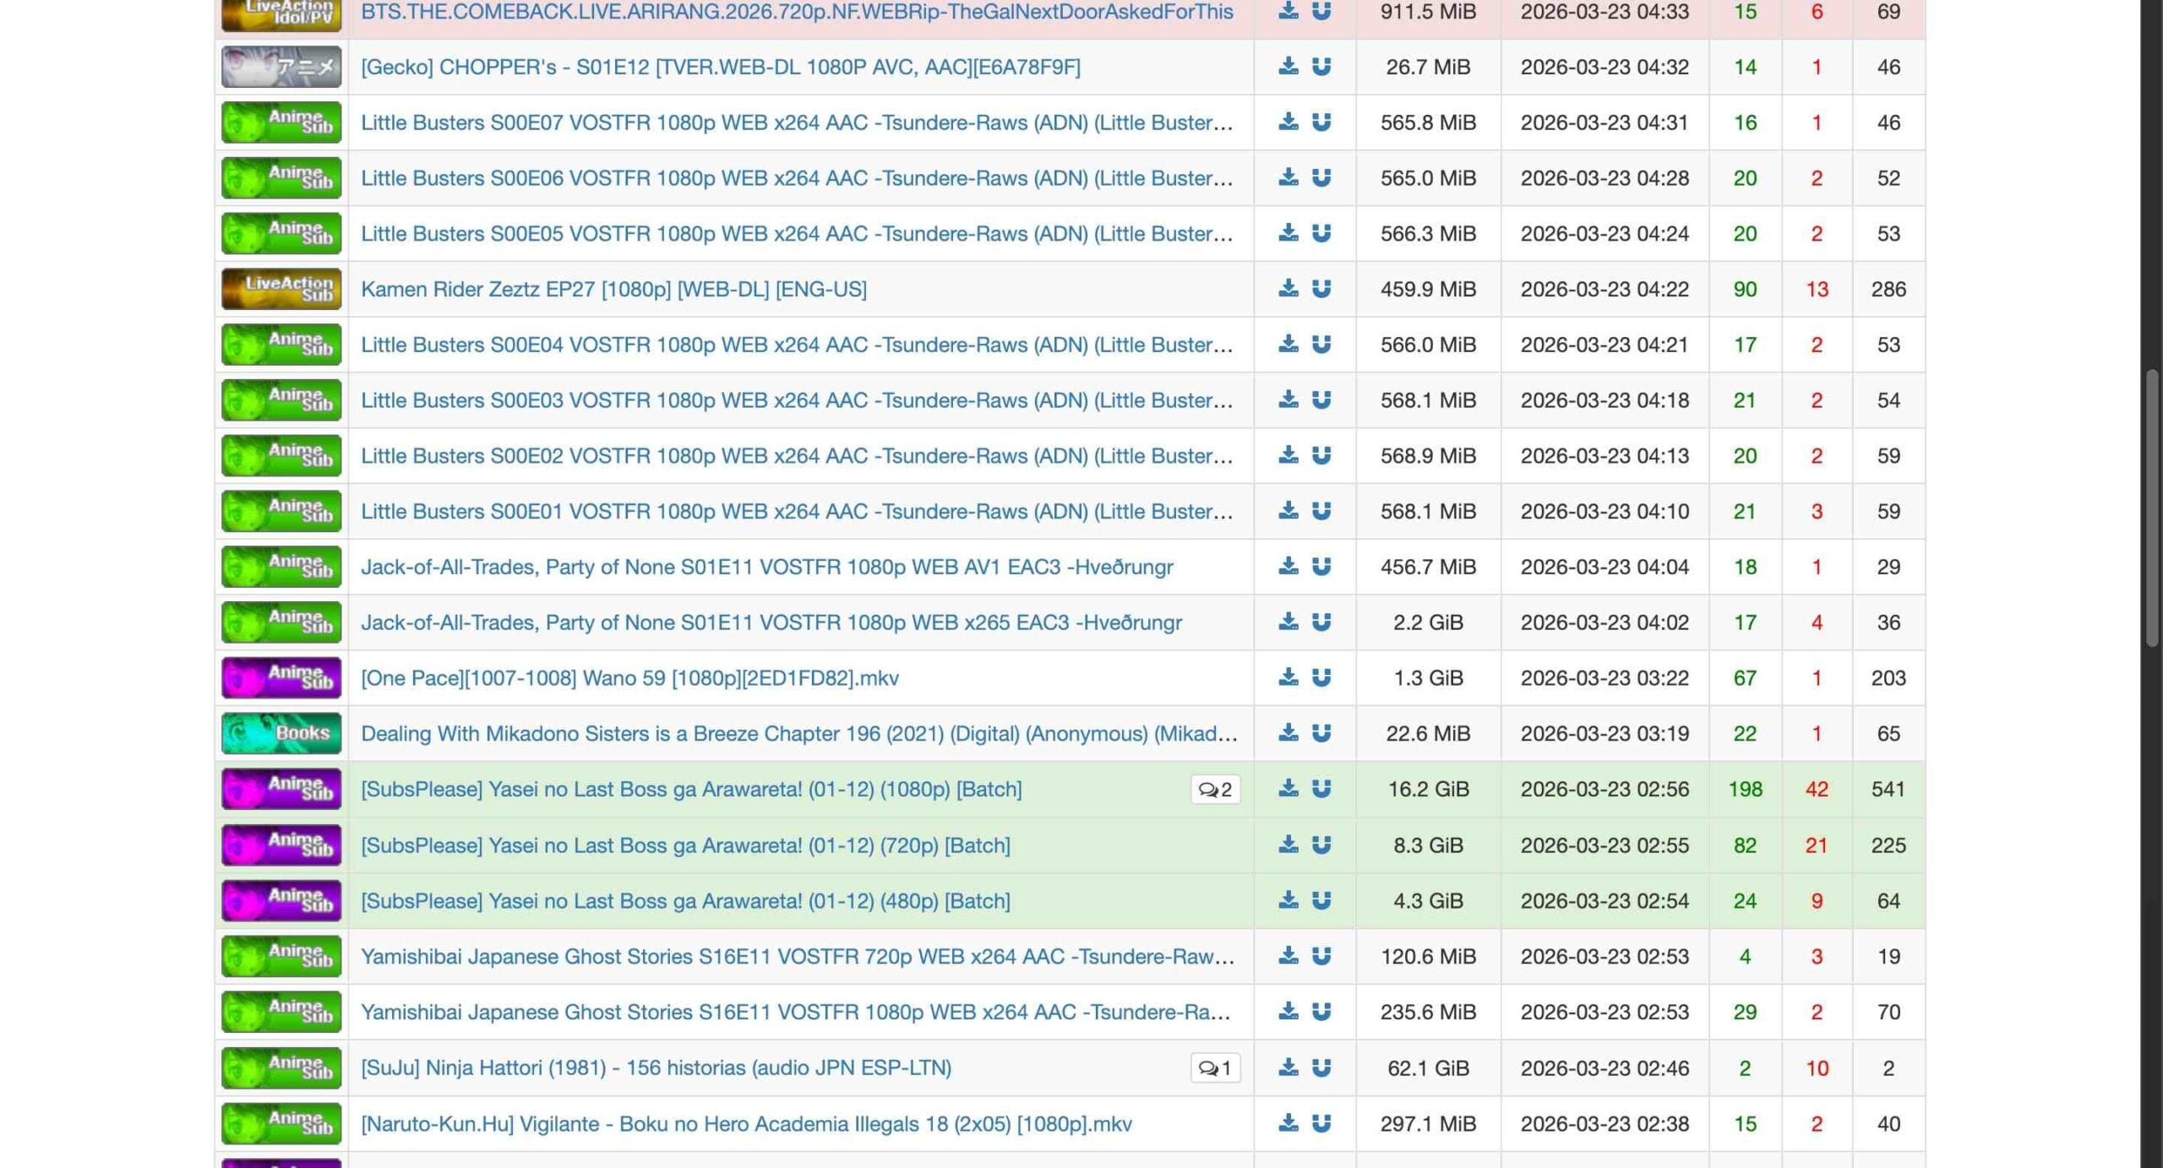Click Anime Raw category badge for Gecko CHOPPER's
This screenshot has width=2163, height=1168.
(x=281, y=67)
